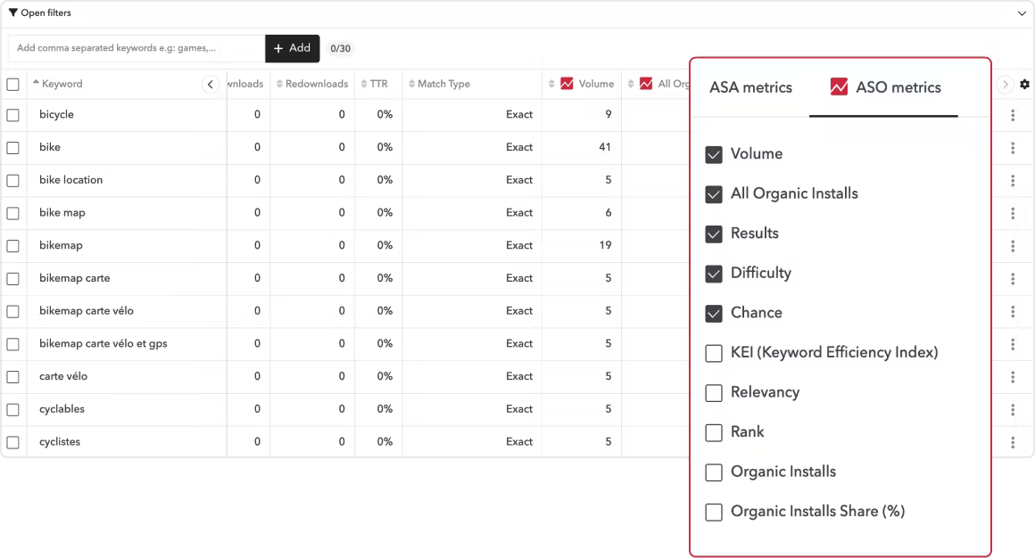
Task: Switch to the ASA metrics tab
Action: click(750, 87)
